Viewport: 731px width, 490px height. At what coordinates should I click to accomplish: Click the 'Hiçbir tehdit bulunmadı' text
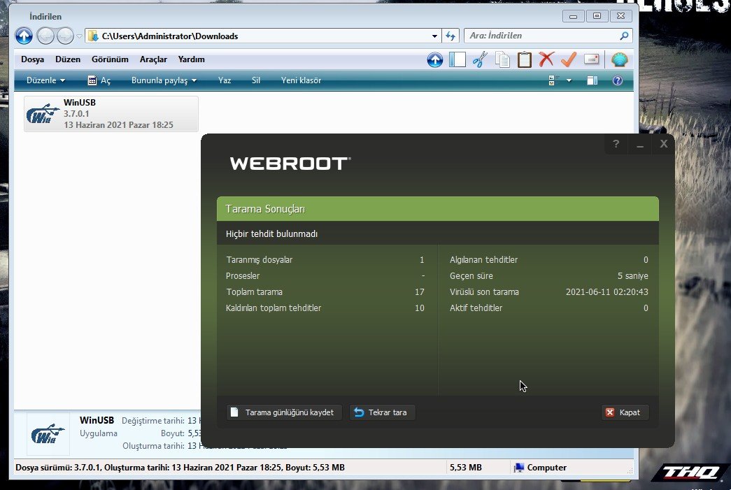[x=271, y=234]
